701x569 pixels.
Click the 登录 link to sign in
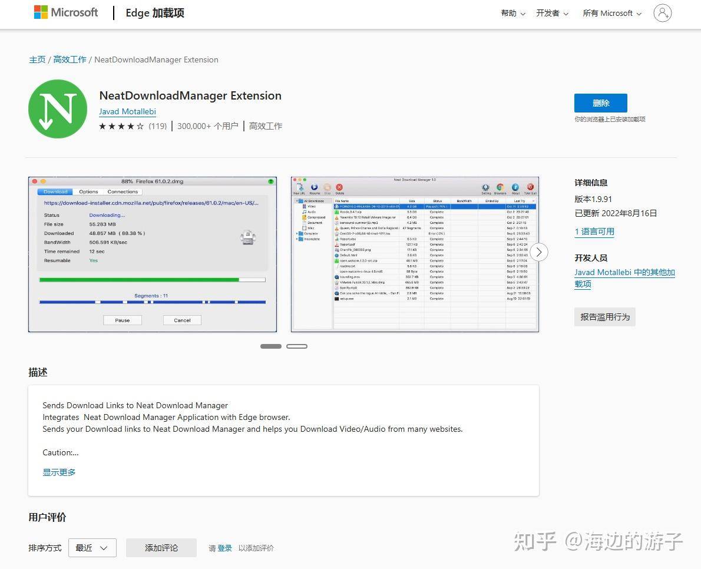pyautogui.click(x=224, y=548)
